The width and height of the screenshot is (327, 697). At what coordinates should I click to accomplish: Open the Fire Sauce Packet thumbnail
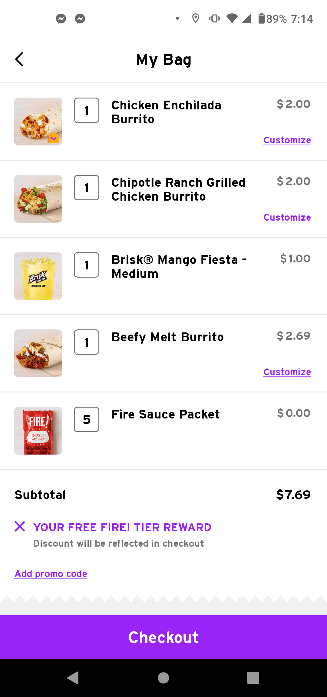[x=38, y=431]
